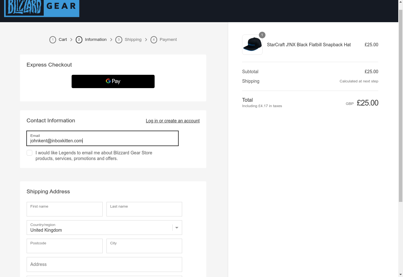Focus the City field
This screenshot has height=277, width=403.
pyautogui.click(x=144, y=246)
